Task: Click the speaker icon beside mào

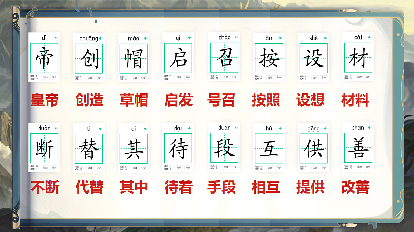Action: click(x=145, y=38)
